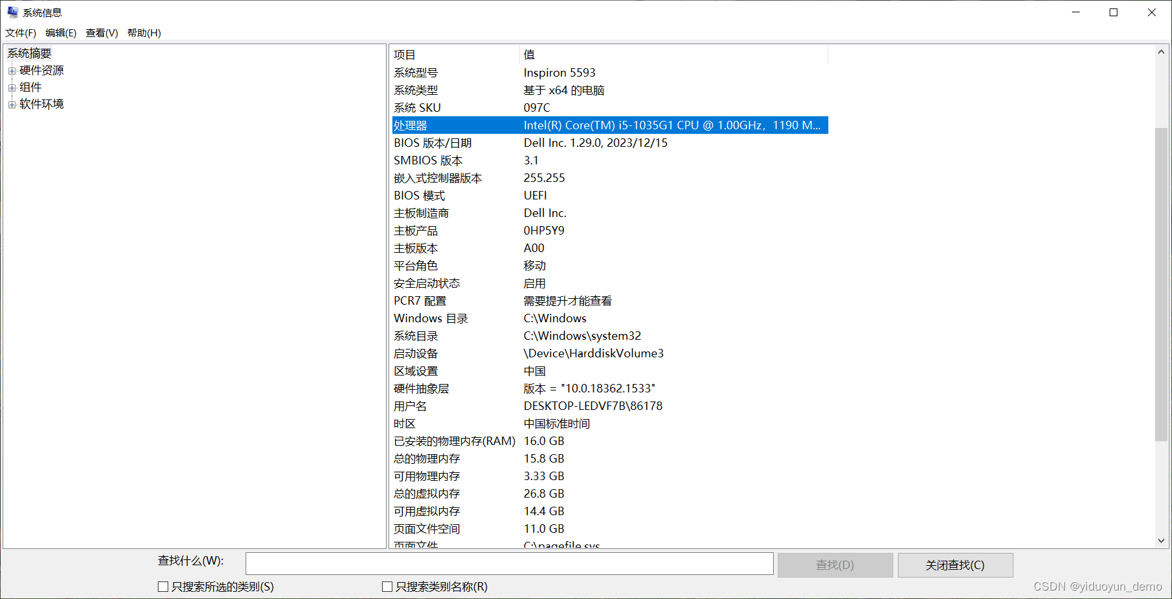
Task: Select the 可用物理内存 row
Action: click(x=610, y=476)
